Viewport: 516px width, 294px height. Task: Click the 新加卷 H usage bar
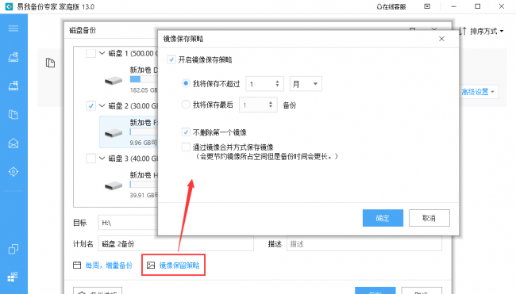pos(144,185)
